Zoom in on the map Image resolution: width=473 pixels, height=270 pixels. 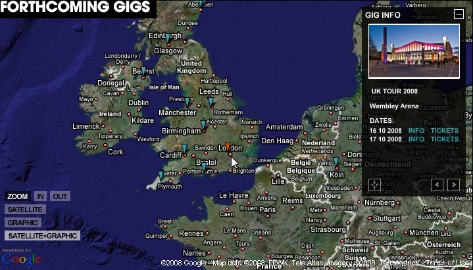tap(40, 196)
